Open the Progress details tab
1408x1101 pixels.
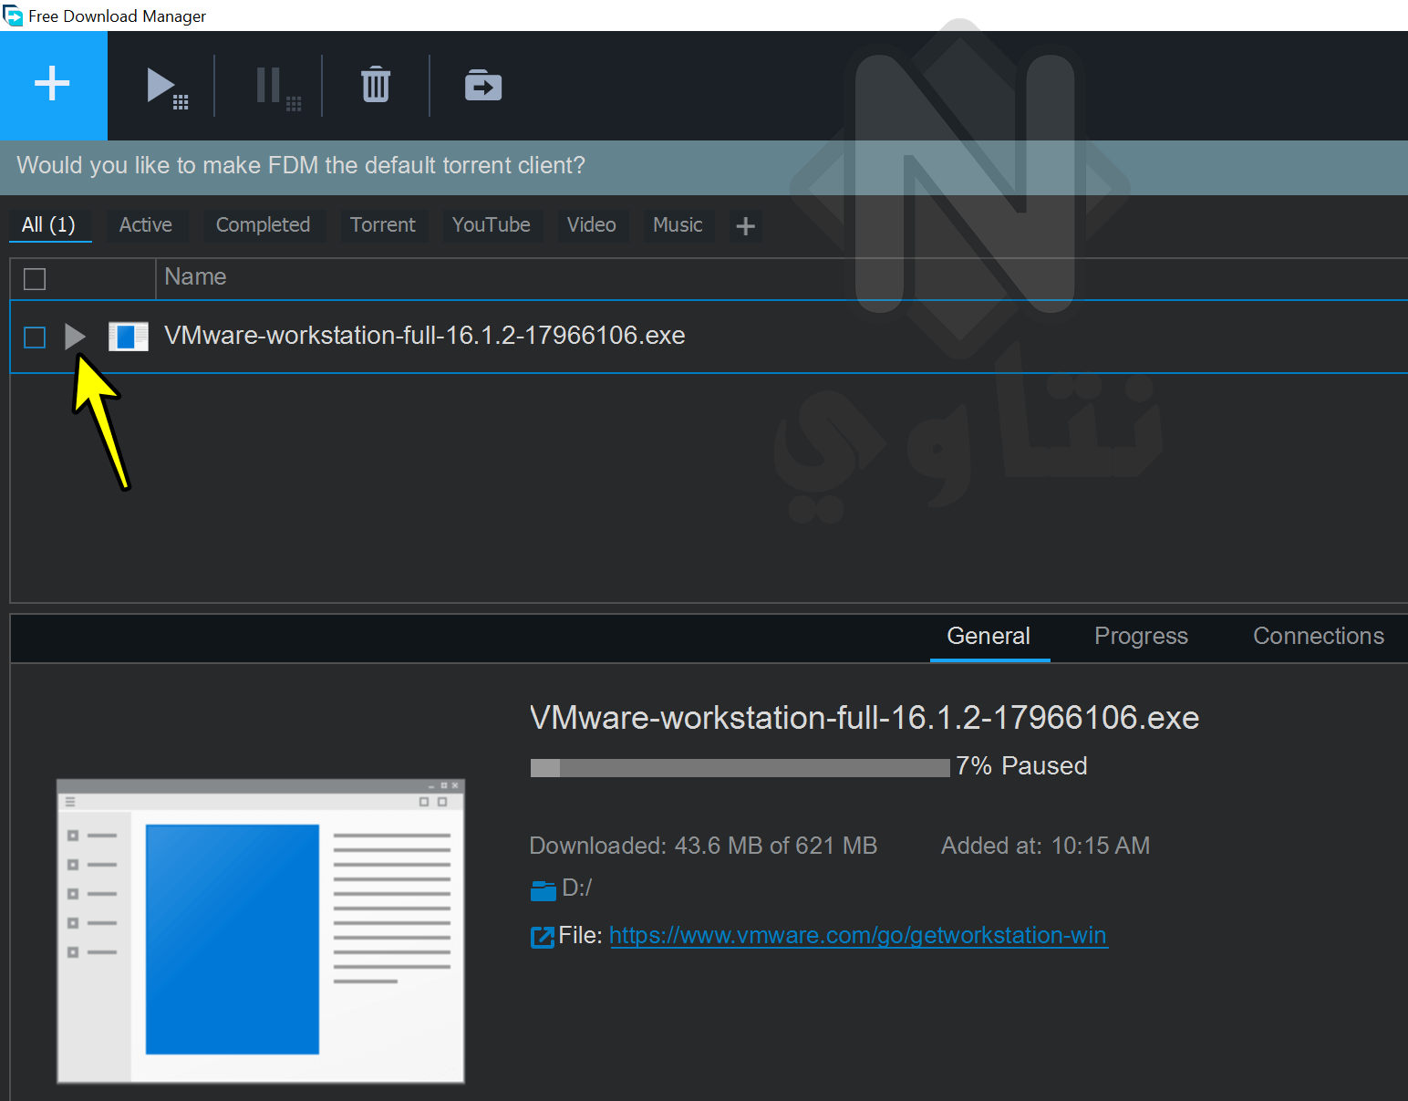pos(1141,636)
